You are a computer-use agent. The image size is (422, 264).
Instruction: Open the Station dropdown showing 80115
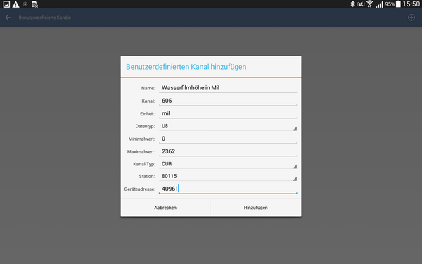click(x=228, y=176)
